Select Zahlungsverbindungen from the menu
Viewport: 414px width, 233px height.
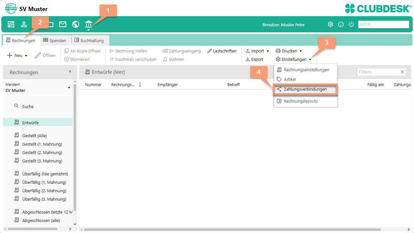[x=306, y=89]
